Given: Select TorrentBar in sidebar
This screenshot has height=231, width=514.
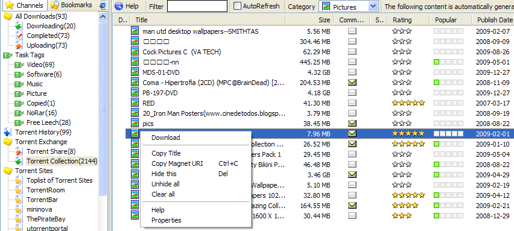Looking at the screenshot, I should coord(42,200).
